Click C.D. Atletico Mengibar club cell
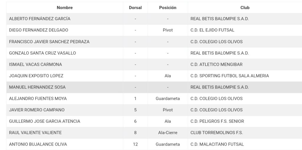 point(245,65)
